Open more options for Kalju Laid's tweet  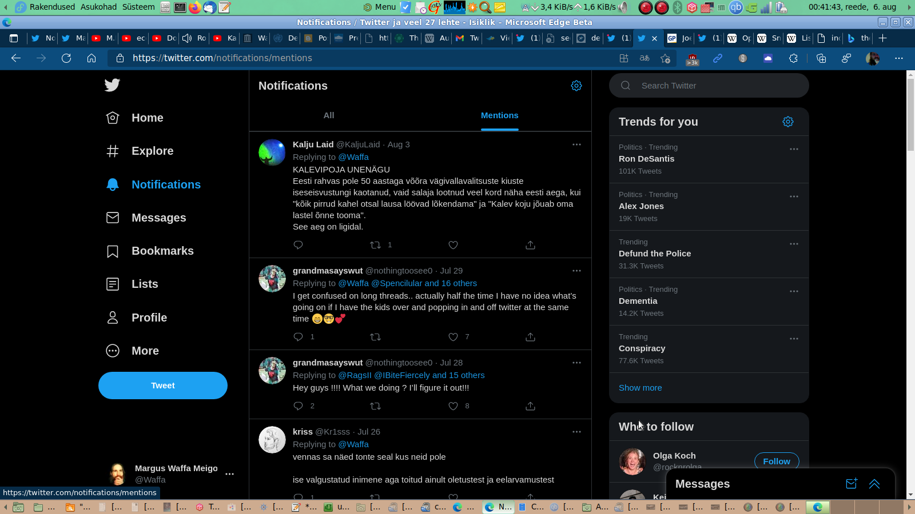(x=576, y=144)
